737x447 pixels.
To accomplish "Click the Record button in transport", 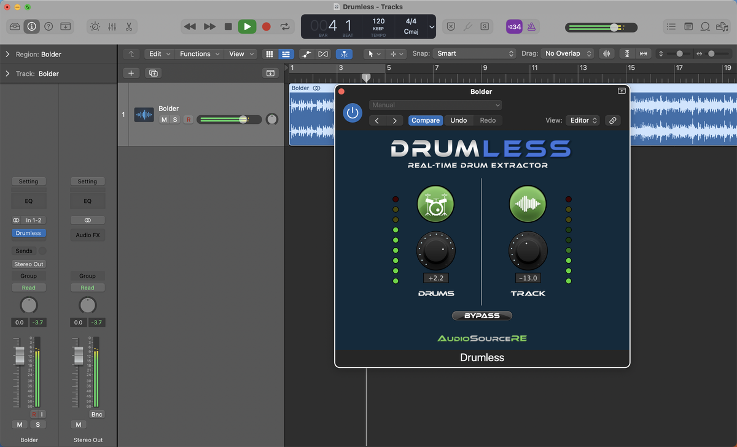I will pyautogui.click(x=266, y=27).
